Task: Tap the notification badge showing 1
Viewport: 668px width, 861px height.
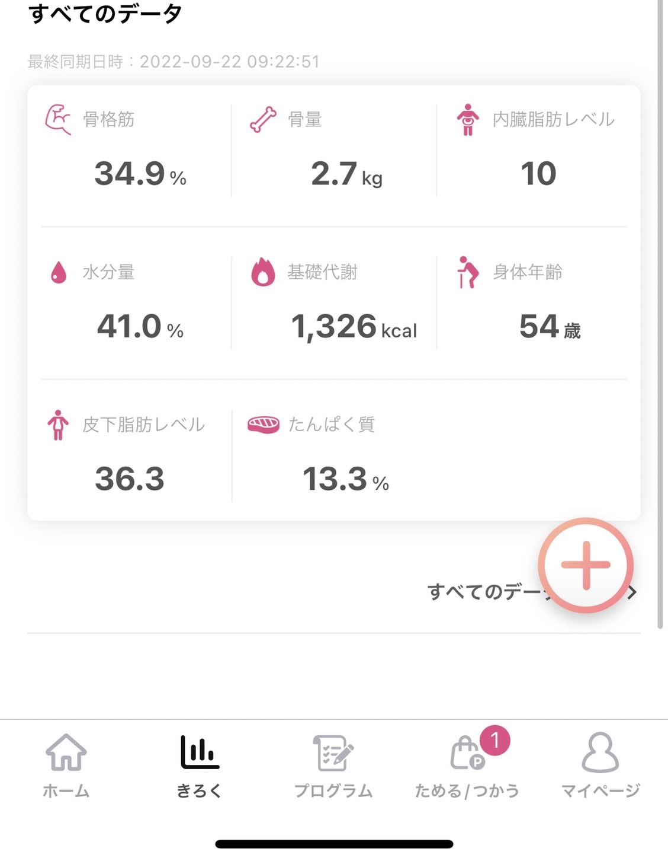Action: 495,740
